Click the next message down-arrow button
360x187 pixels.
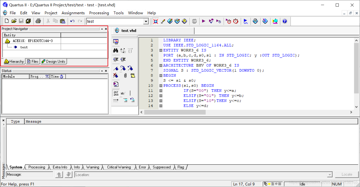[x=69, y=174]
